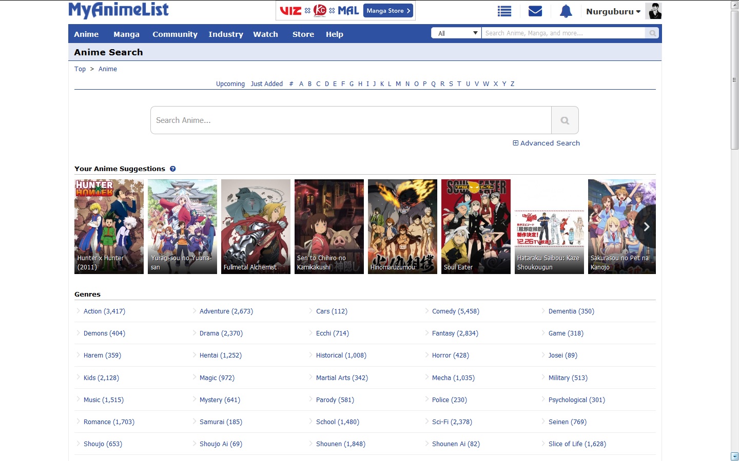
Task: Click the suggestions help question icon
Action: pyautogui.click(x=173, y=169)
